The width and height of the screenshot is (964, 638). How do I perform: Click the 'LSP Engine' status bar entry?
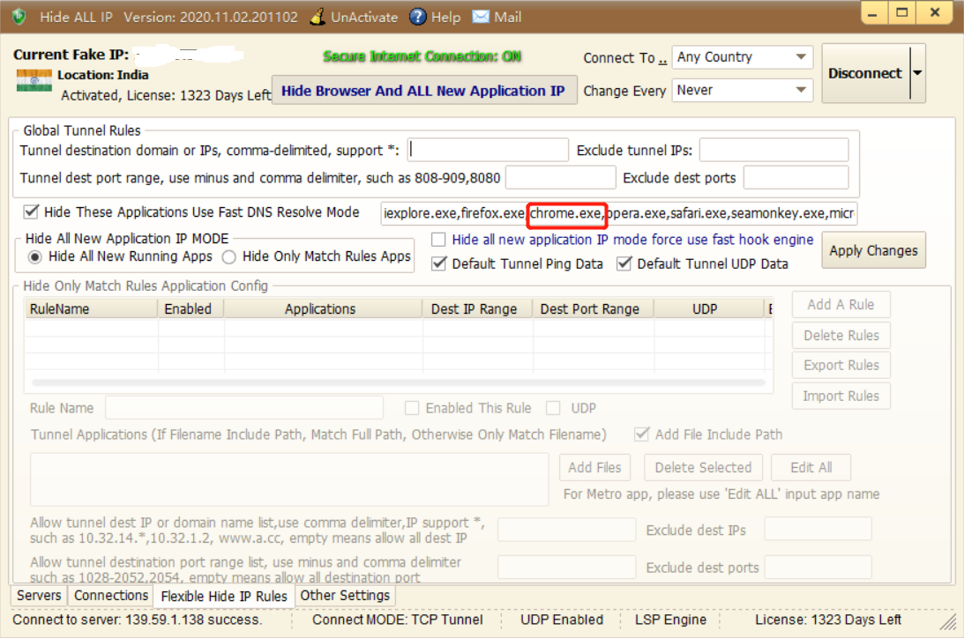[x=670, y=619]
